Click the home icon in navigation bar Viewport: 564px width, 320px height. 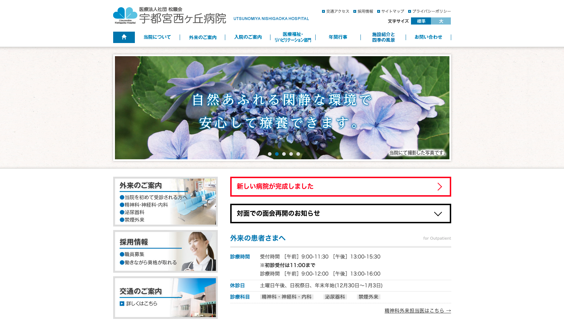(124, 37)
